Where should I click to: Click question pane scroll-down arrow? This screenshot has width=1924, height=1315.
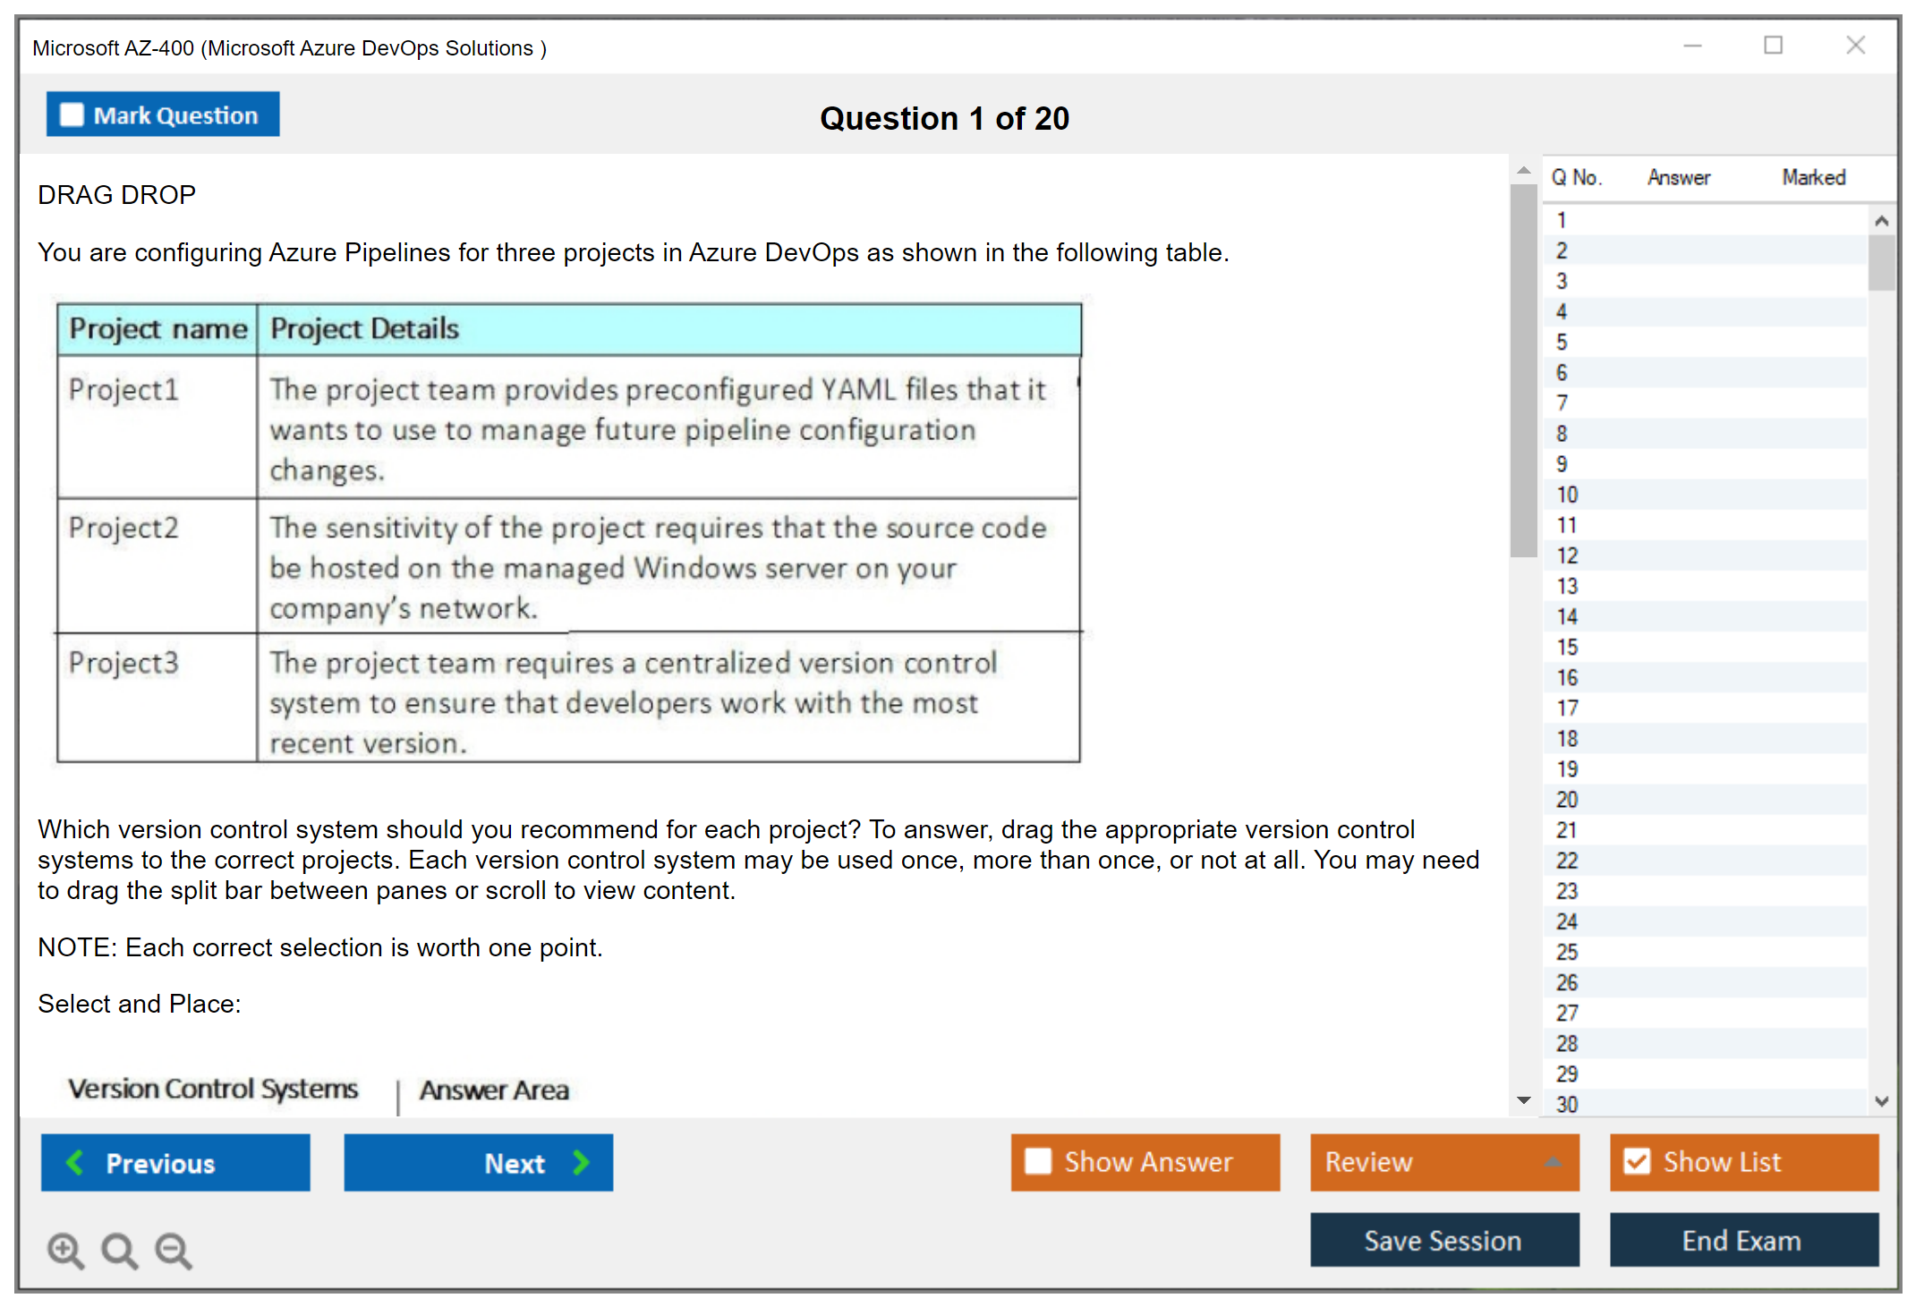coord(1524,1100)
